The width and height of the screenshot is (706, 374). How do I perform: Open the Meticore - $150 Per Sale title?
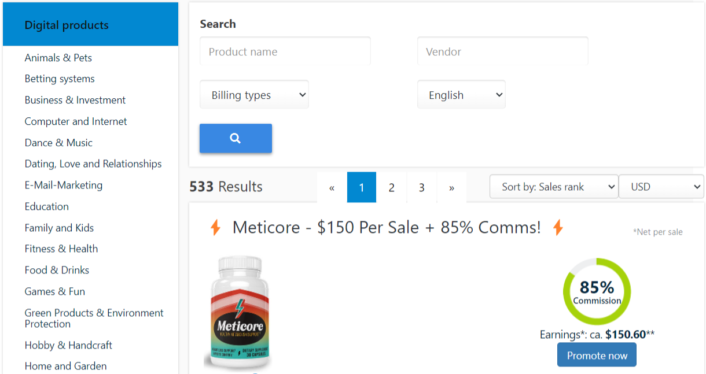click(387, 227)
